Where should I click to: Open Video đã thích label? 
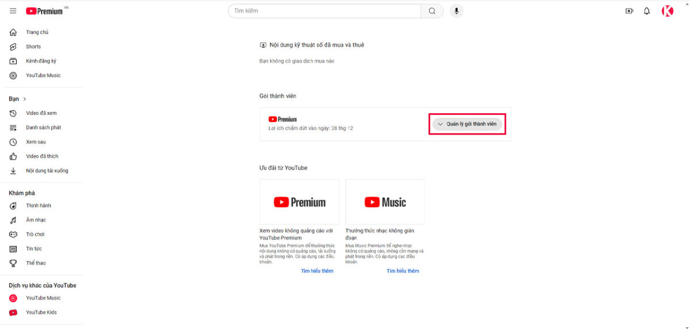tap(42, 156)
